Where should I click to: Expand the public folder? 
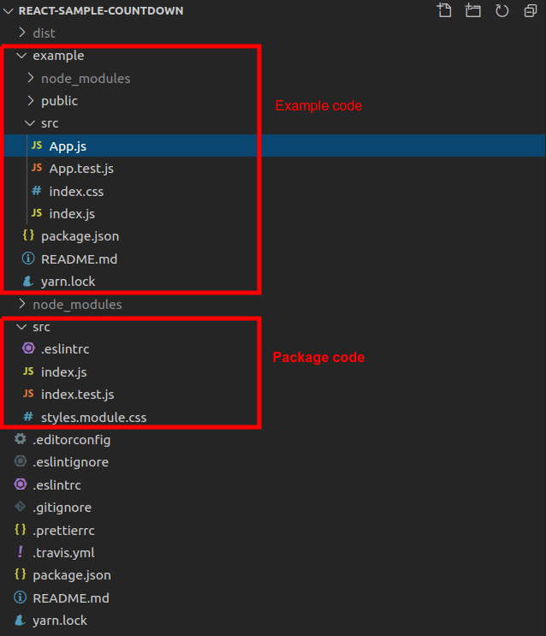coord(31,101)
